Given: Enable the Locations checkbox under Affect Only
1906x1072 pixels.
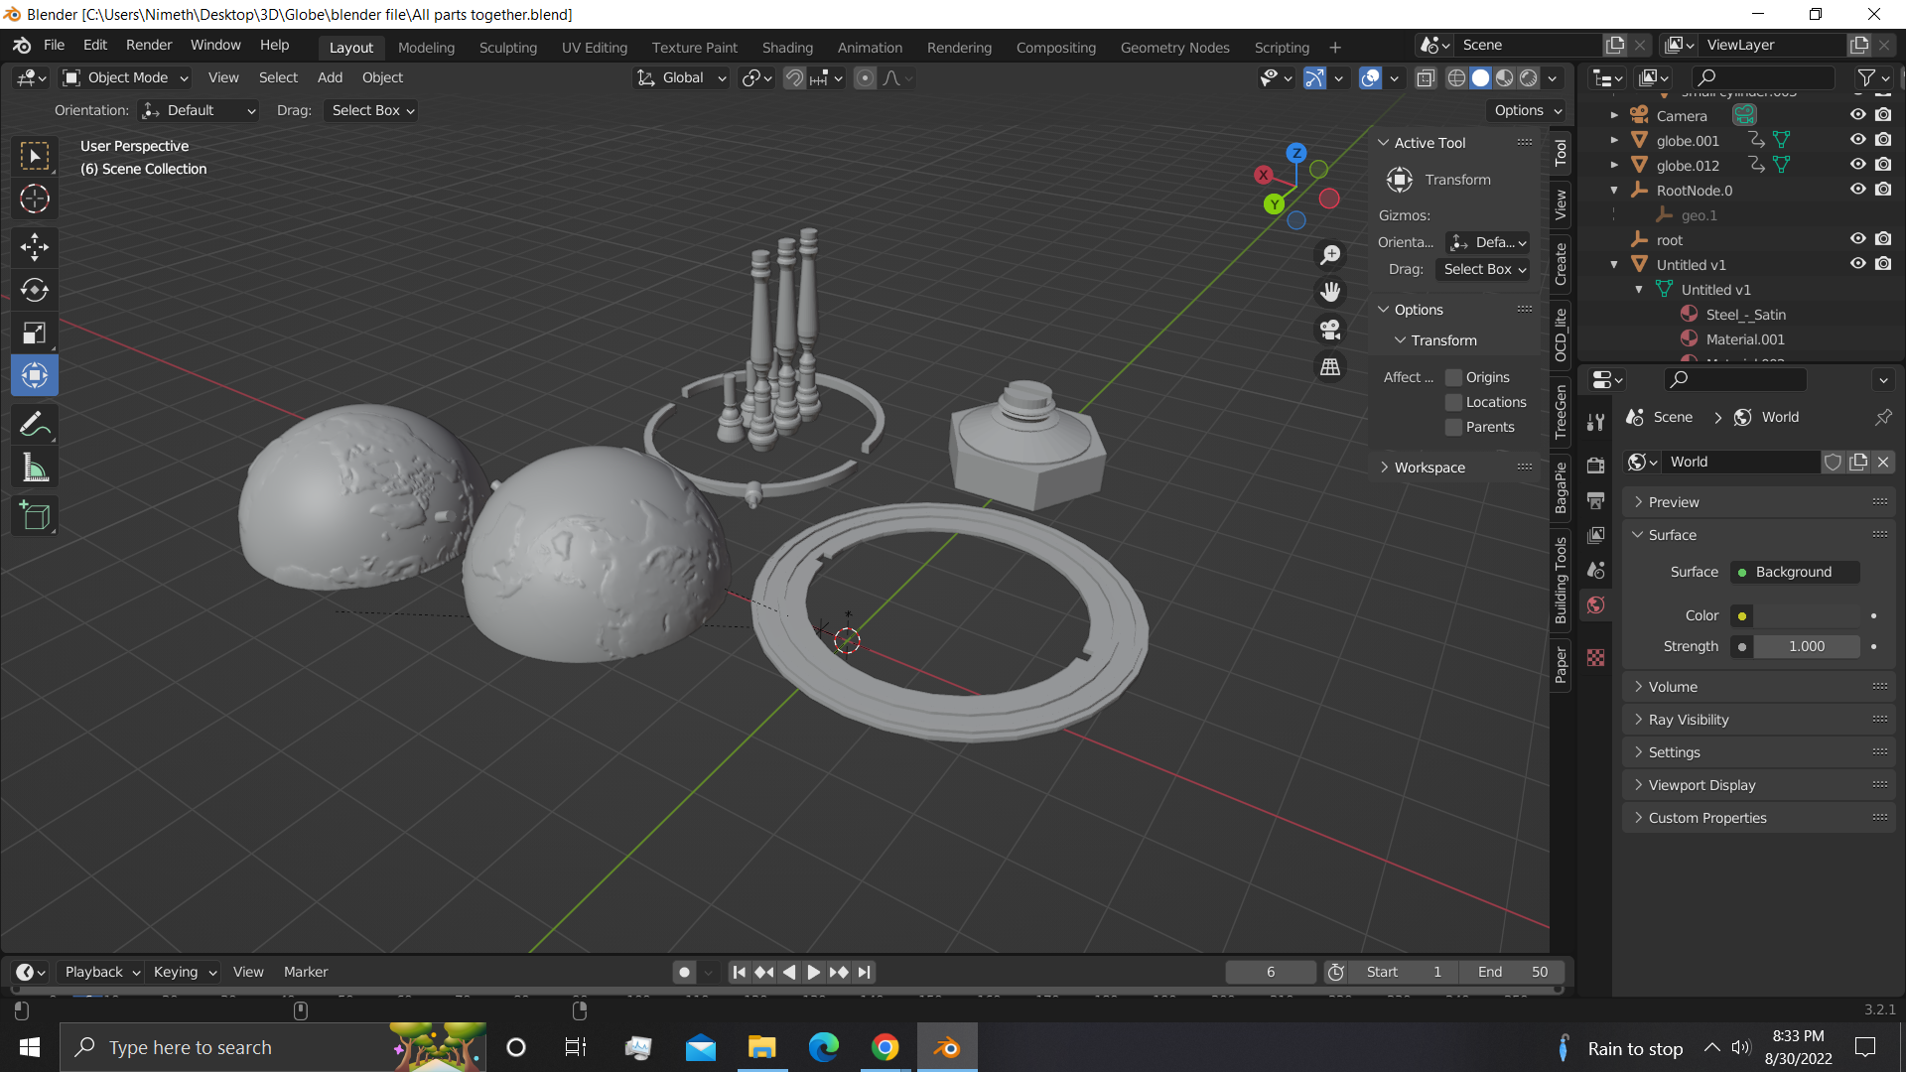Looking at the screenshot, I should point(1452,402).
